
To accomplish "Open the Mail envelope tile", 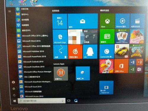I will [x=83, y=21].
